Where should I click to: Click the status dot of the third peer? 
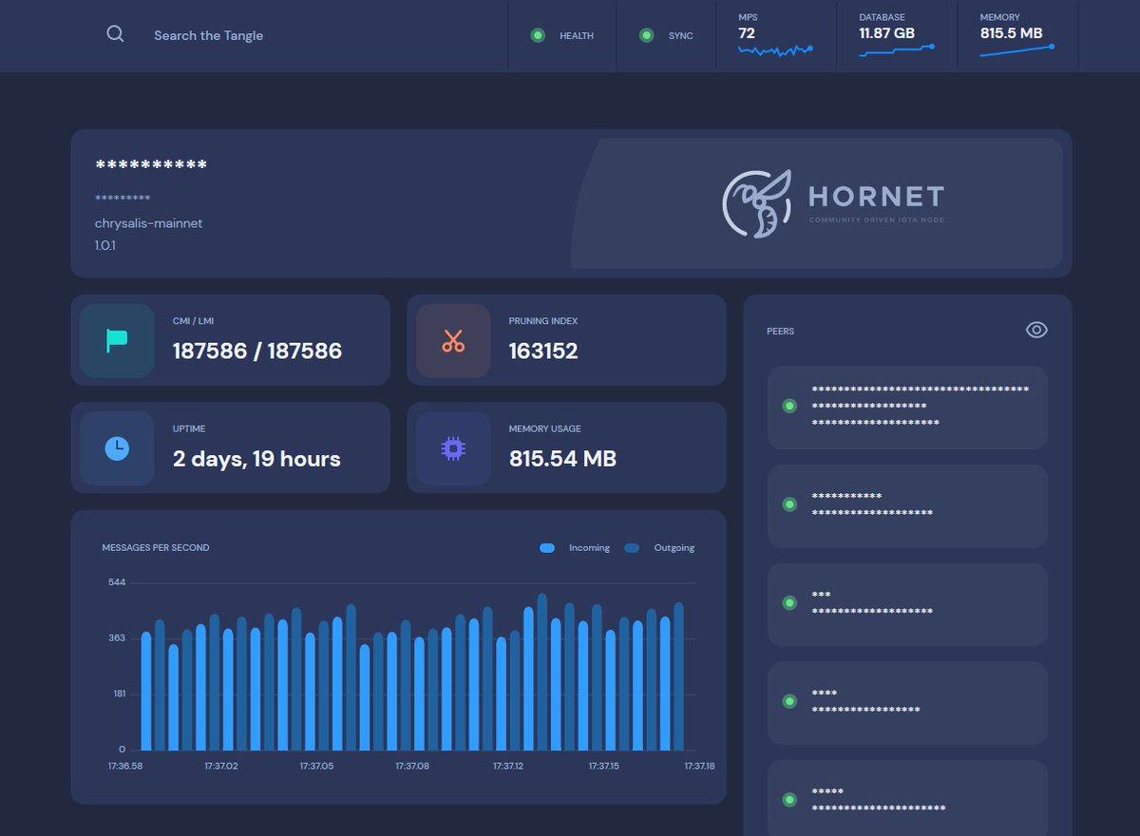[x=788, y=602]
